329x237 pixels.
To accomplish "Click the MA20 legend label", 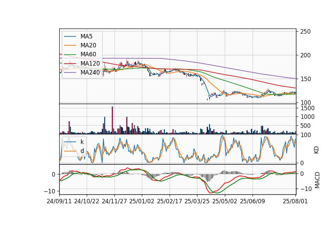I will click(88, 45).
